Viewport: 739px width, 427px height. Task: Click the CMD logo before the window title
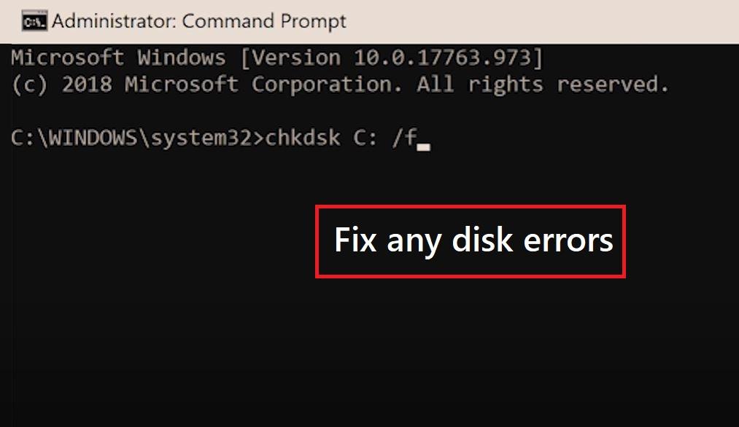click(x=34, y=20)
